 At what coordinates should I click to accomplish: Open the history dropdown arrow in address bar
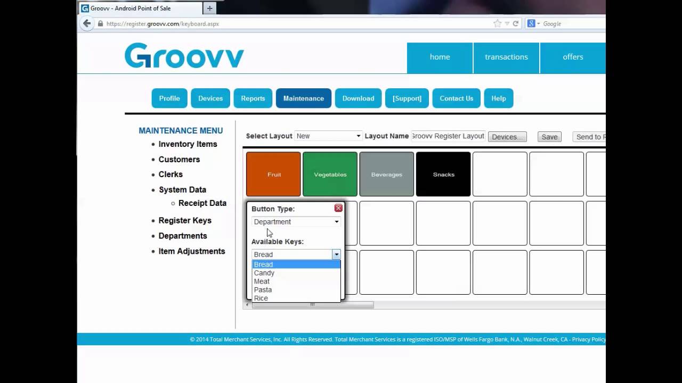507,23
